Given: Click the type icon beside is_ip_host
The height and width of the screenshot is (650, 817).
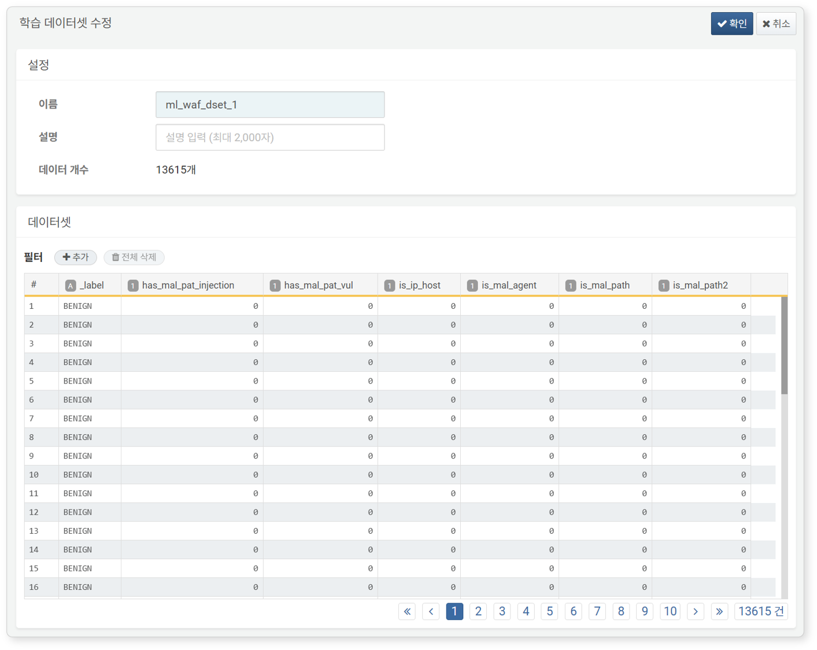Looking at the screenshot, I should click(390, 286).
